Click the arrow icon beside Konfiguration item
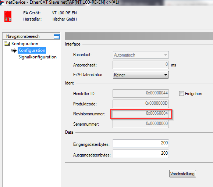Viewport: 213px width, 187px height. [14, 50]
